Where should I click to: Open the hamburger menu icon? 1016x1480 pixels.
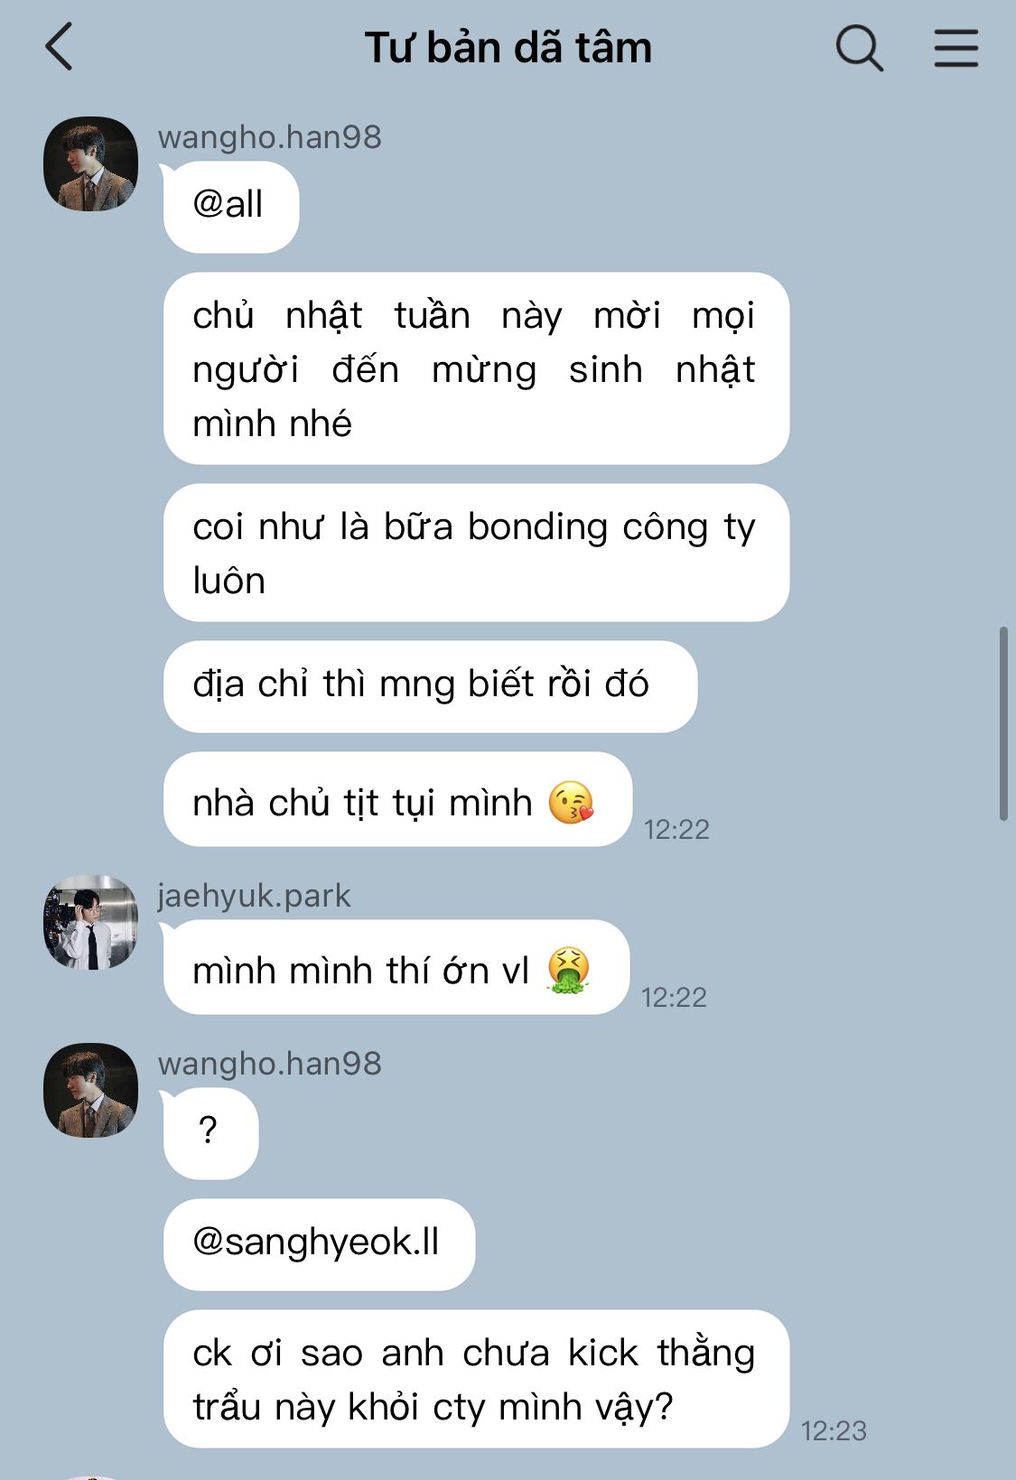pos(955,48)
